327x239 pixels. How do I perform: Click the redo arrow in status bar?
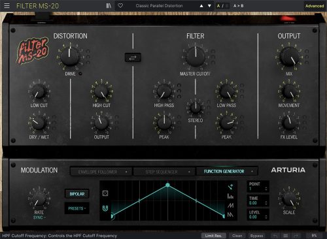(x=296, y=236)
